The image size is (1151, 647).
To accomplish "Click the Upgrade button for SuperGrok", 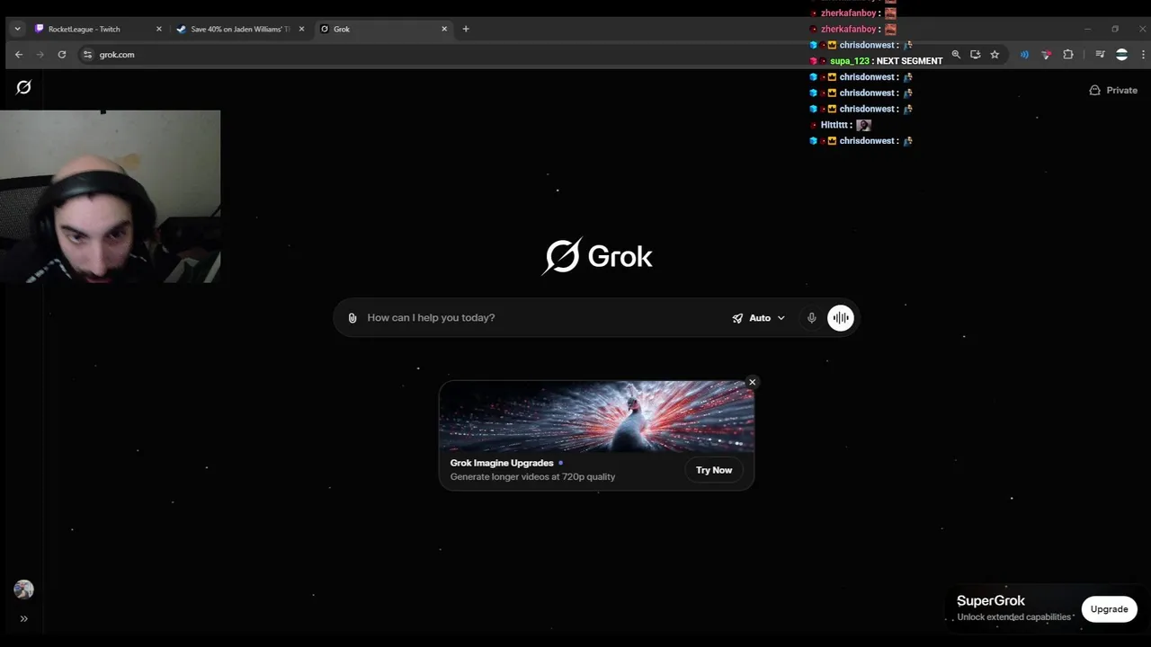I will tap(1109, 609).
